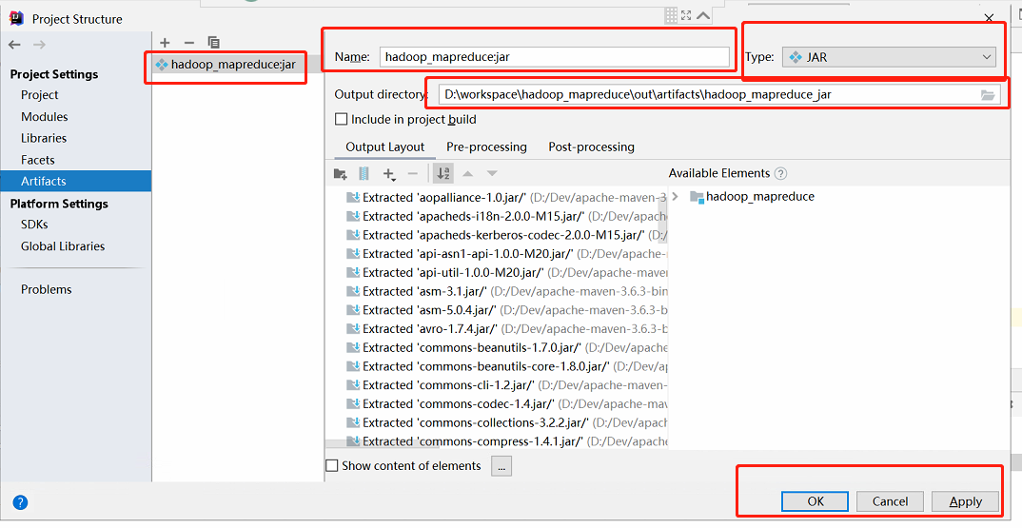
Task: Add a new artifact with plus icon
Action: pyautogui.click(x=165, y=43)
